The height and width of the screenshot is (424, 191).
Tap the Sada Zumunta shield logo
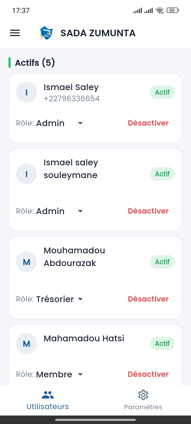tap(46, 33)
